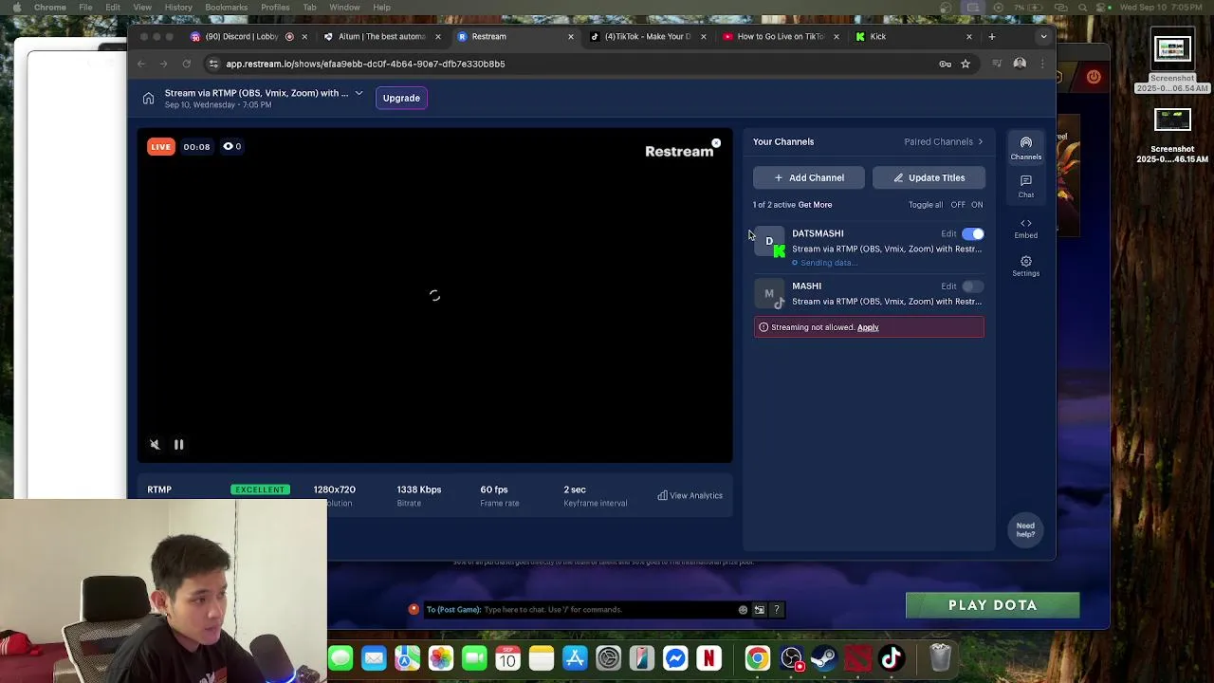Dismiss the Restream watermark close icon

click(x=716, y=143)
